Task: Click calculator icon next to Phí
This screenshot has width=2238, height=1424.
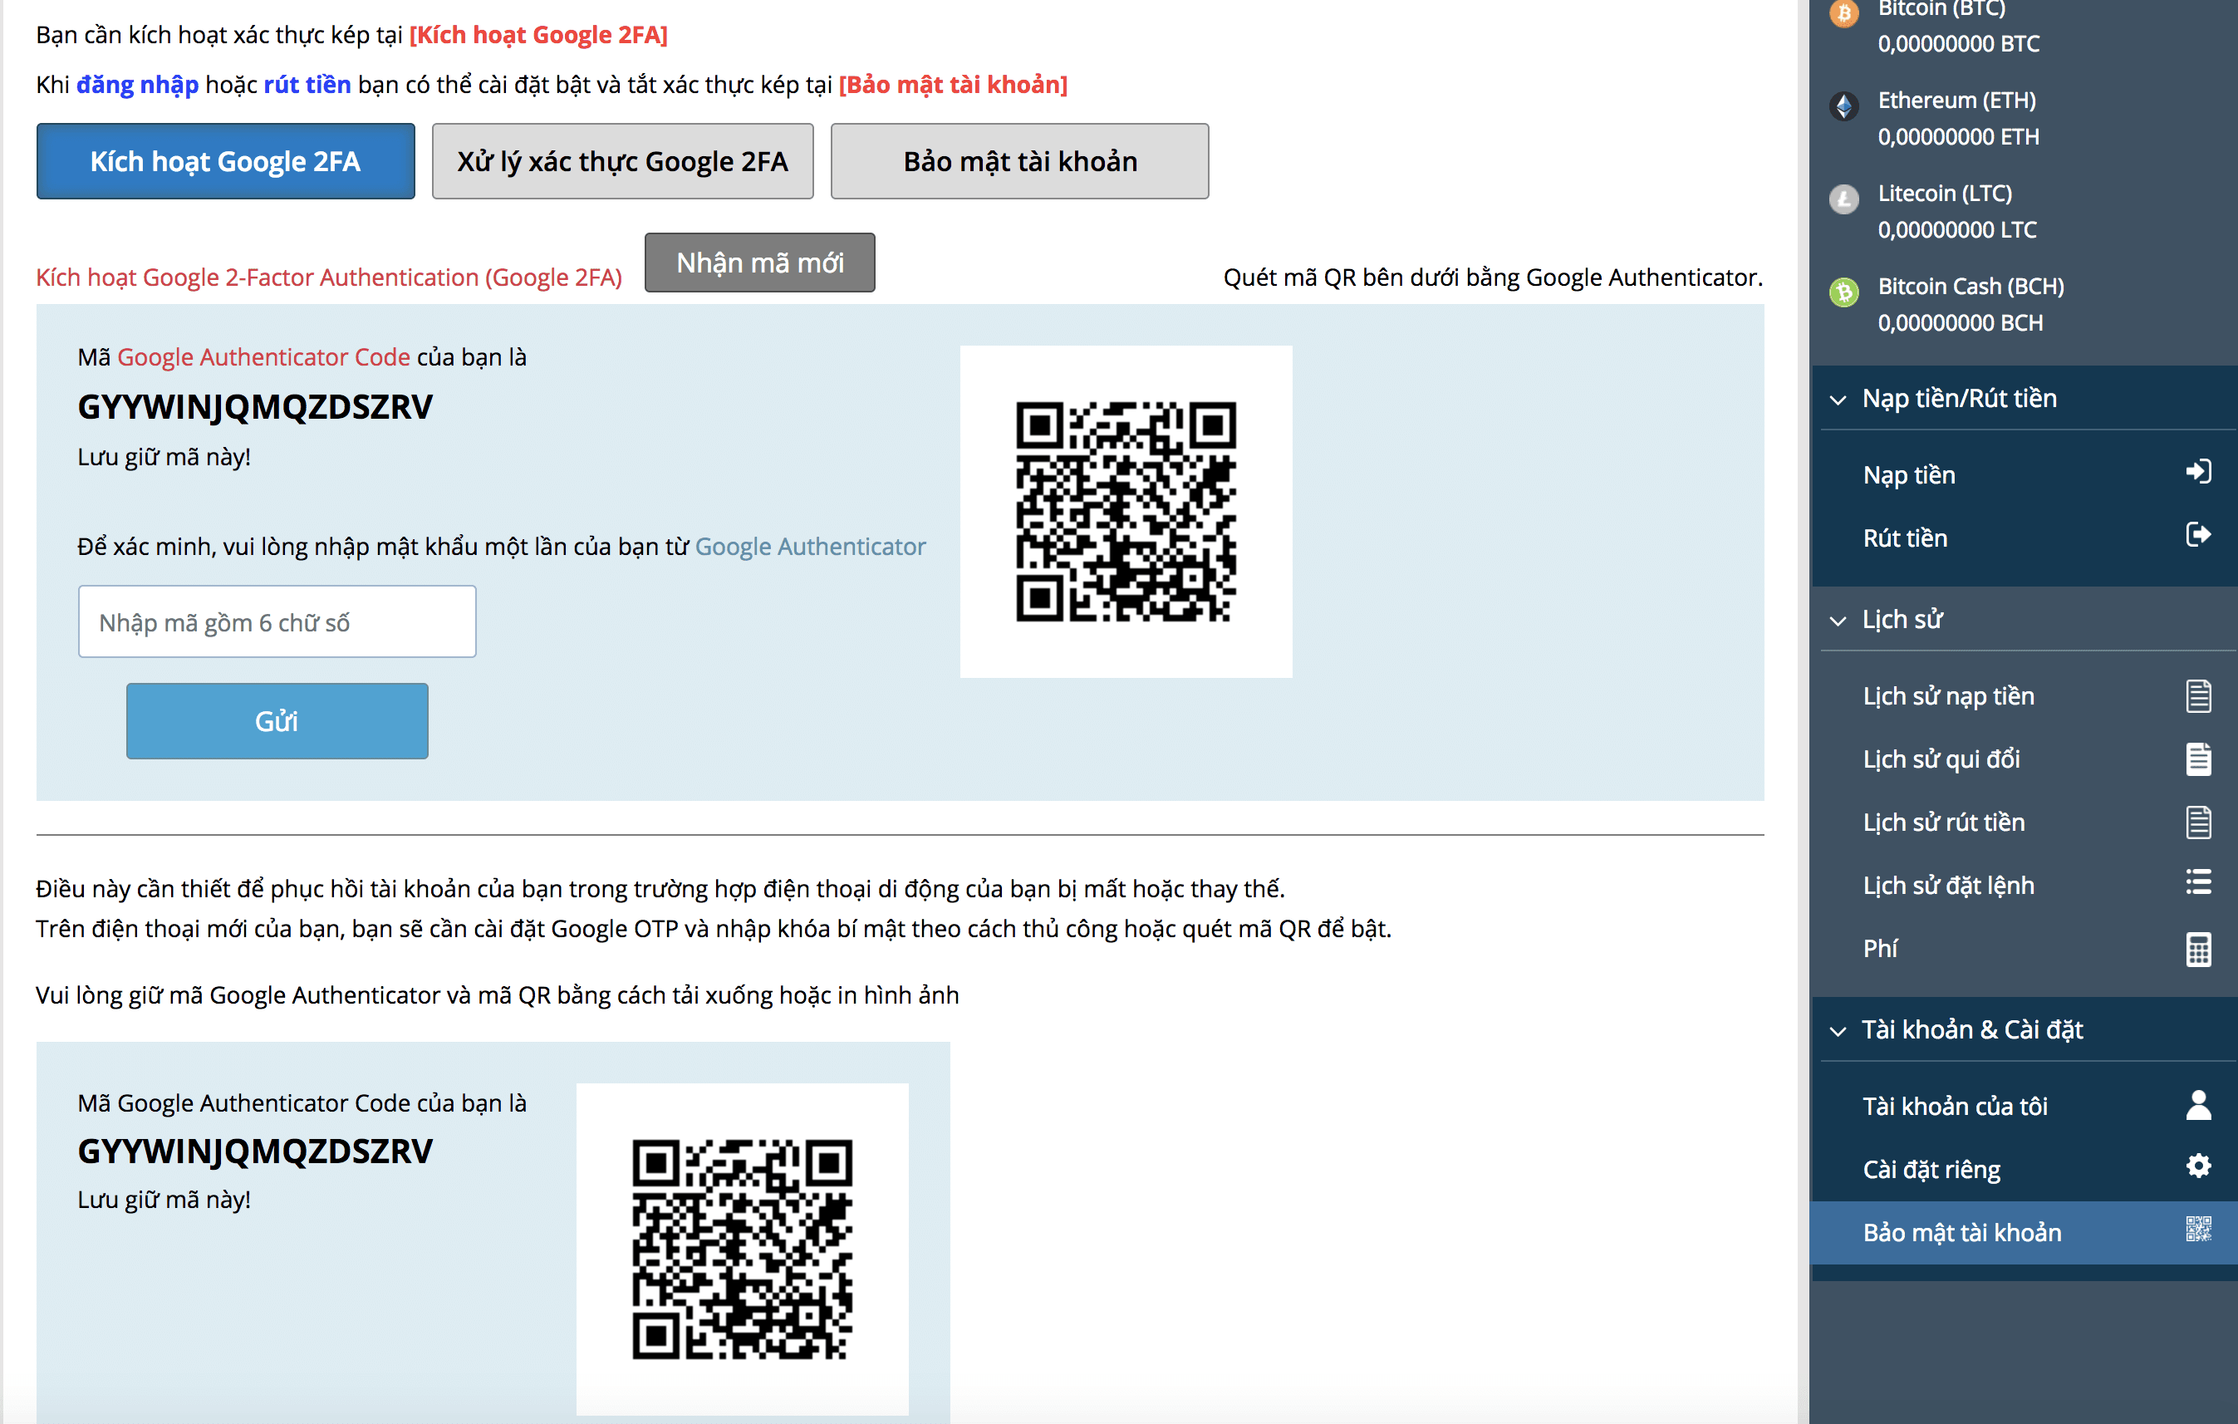Action: 2198,949
